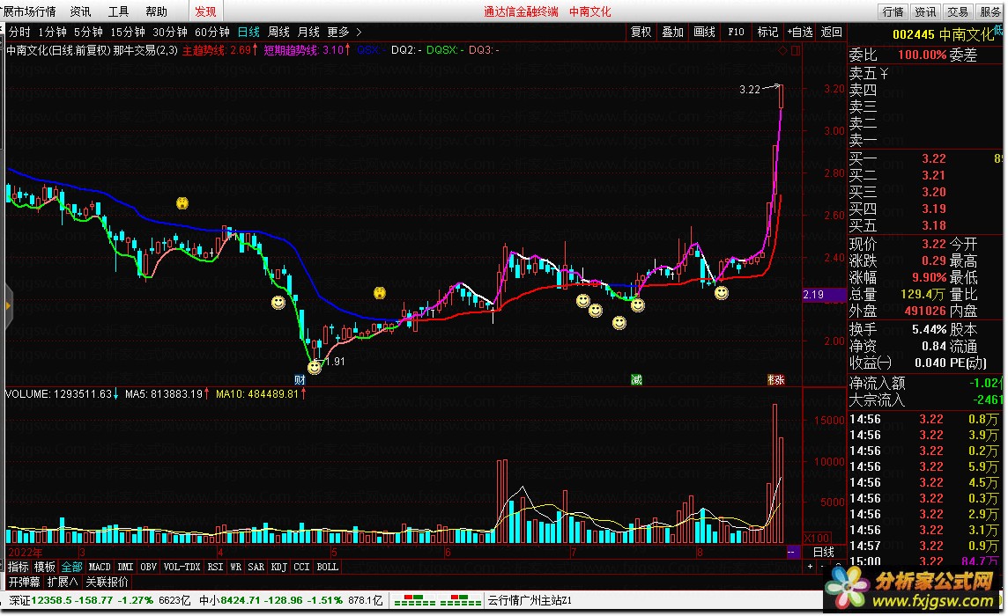Click the diamond icon at chart top-right
The height and width of the screenshot is (616, 1008).
[783, 50]
